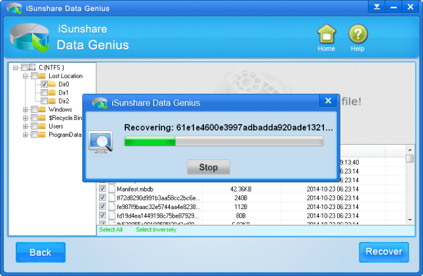This screenshot has width=423, height=276.
Task: Click the 112B size cell
Action: click(241, 207)
